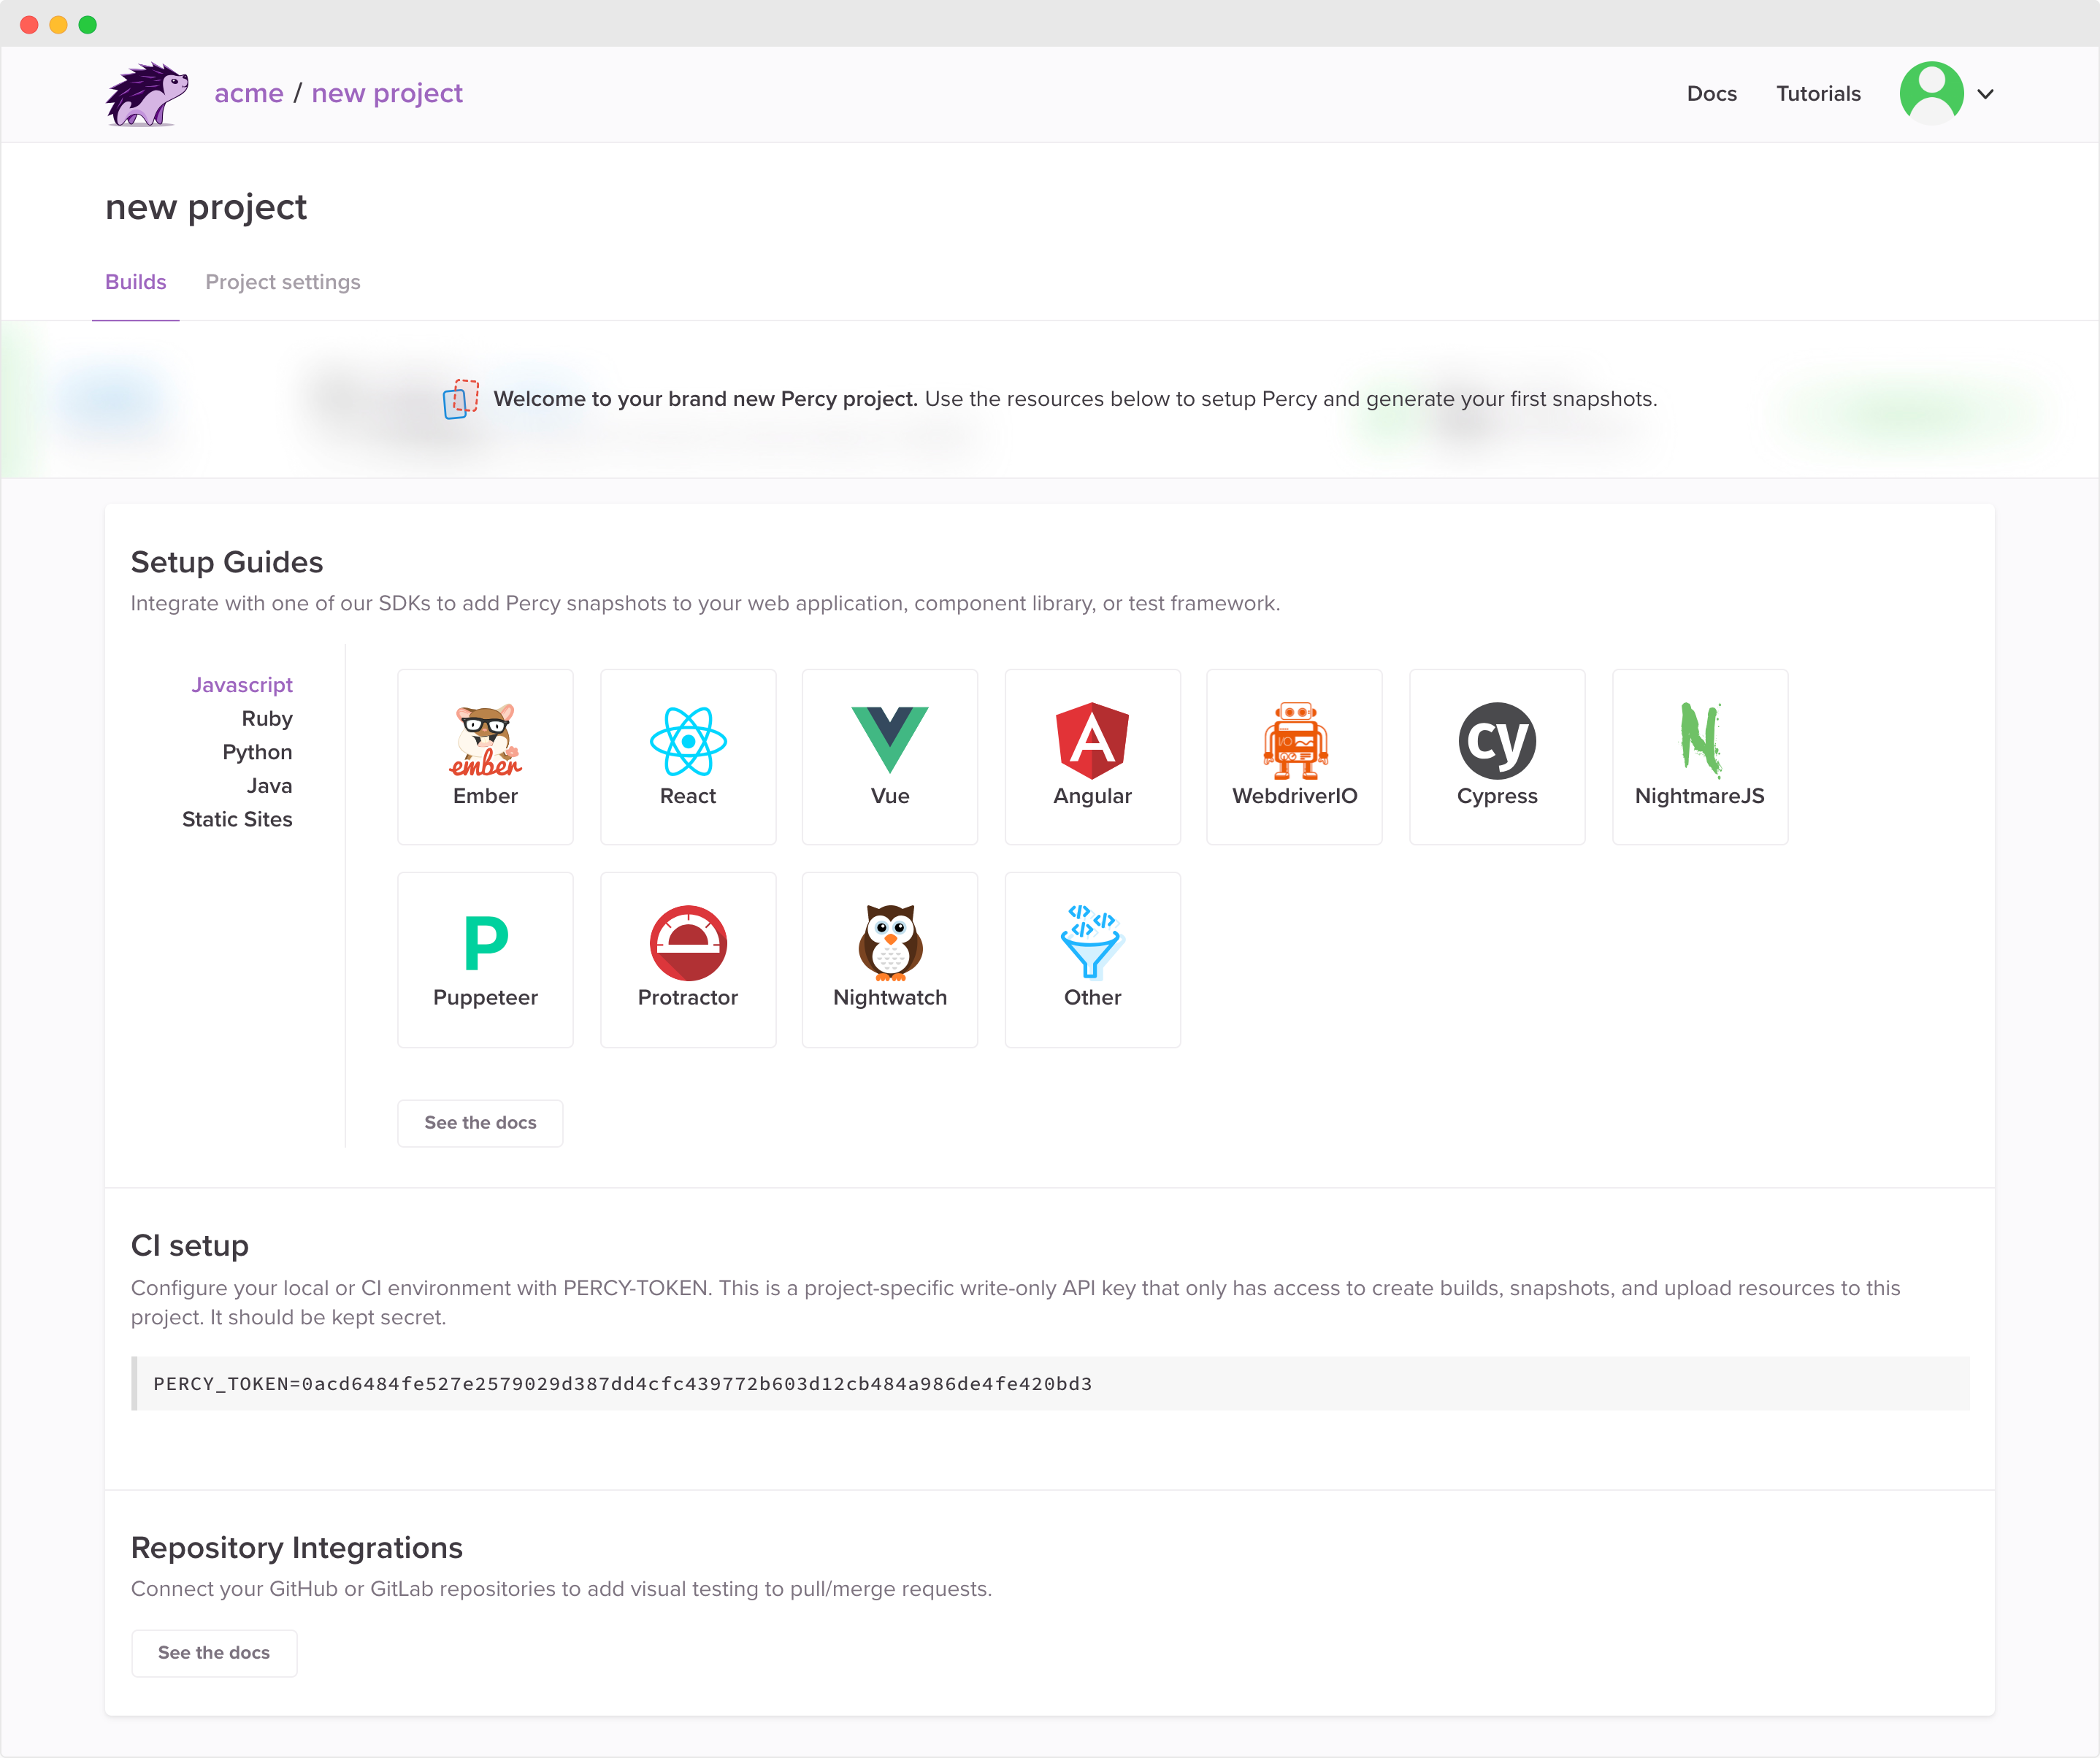The image size is (2100, 1758).
Task: Select the NightmareJS guide tile
Action: [1699, 756]
